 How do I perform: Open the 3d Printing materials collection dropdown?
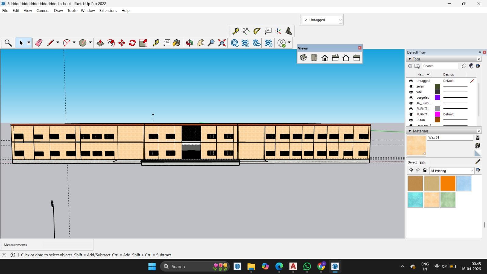click(472, 171)
